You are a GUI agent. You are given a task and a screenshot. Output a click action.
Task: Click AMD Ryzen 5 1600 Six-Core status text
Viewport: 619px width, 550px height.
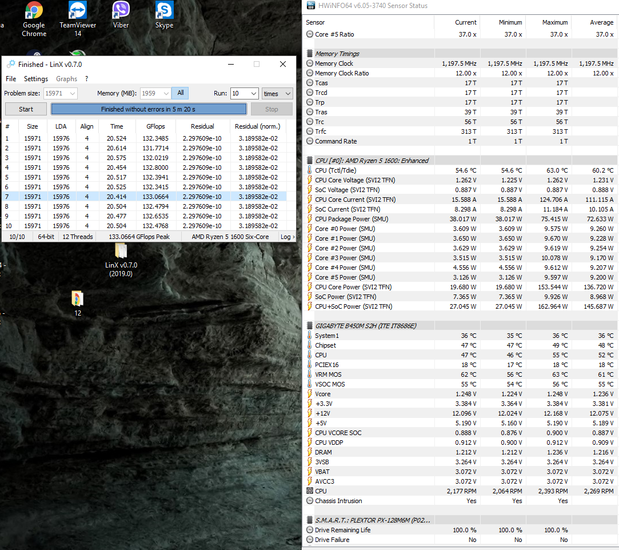point(230,237)
